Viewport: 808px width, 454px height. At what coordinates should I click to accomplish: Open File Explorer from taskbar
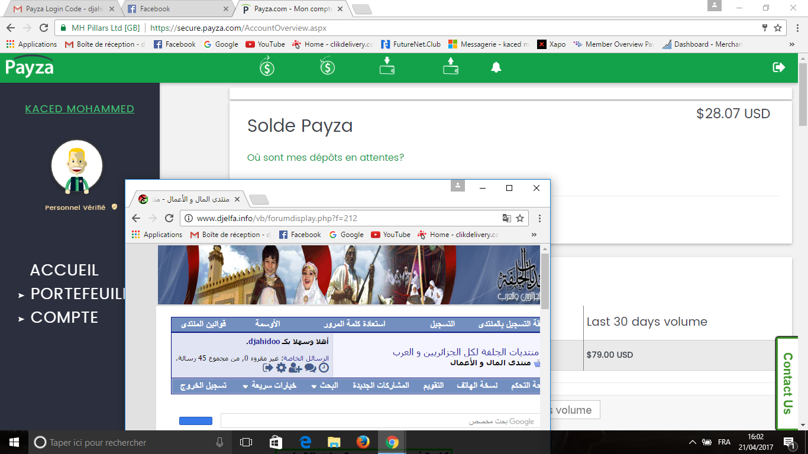point(334,442)
